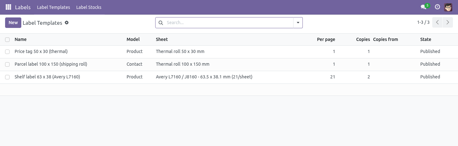Click the copies value 2
Screen dimensions: 458x146
click(369, 77)
